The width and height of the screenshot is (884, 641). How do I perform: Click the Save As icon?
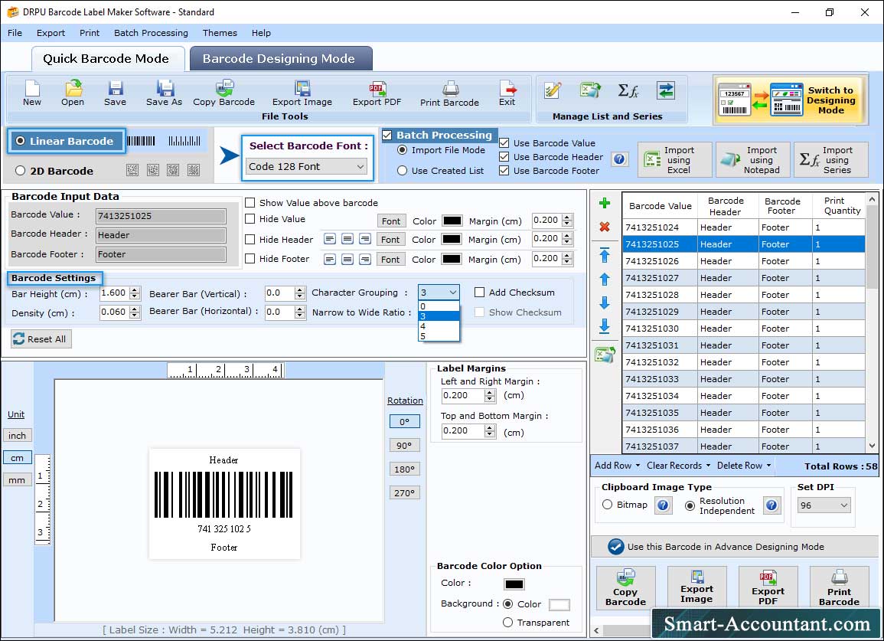[x=164, y=93]
